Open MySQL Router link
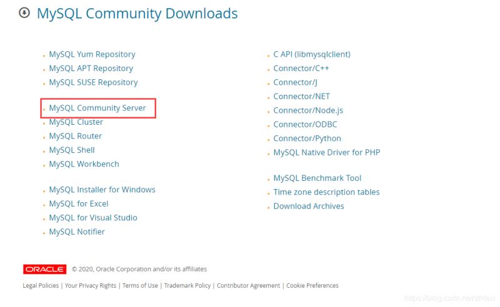Image resolution: width=500 pixels, height=307 pixels. click(75, 136)
